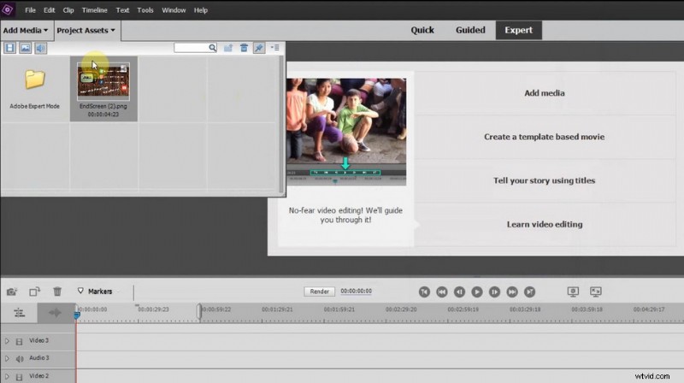Screen dimensions: 684x383
Task: Toggle the video filter in Project Assets
Action: 9,48
